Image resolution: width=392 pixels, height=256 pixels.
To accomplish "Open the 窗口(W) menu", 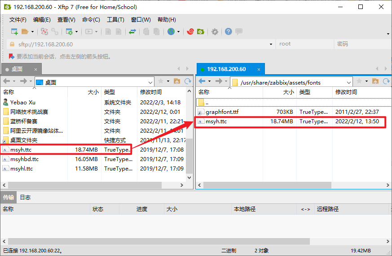I will 141,19.
